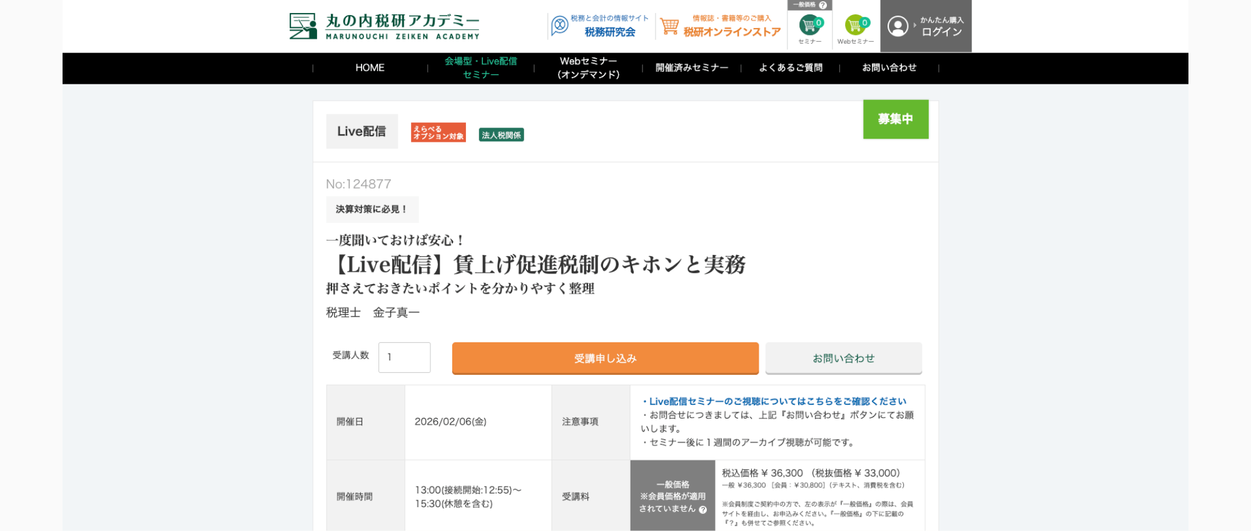1251x531 pixels.
Task: Open the 税務研究会 info site link
Action: click(600, 26)
